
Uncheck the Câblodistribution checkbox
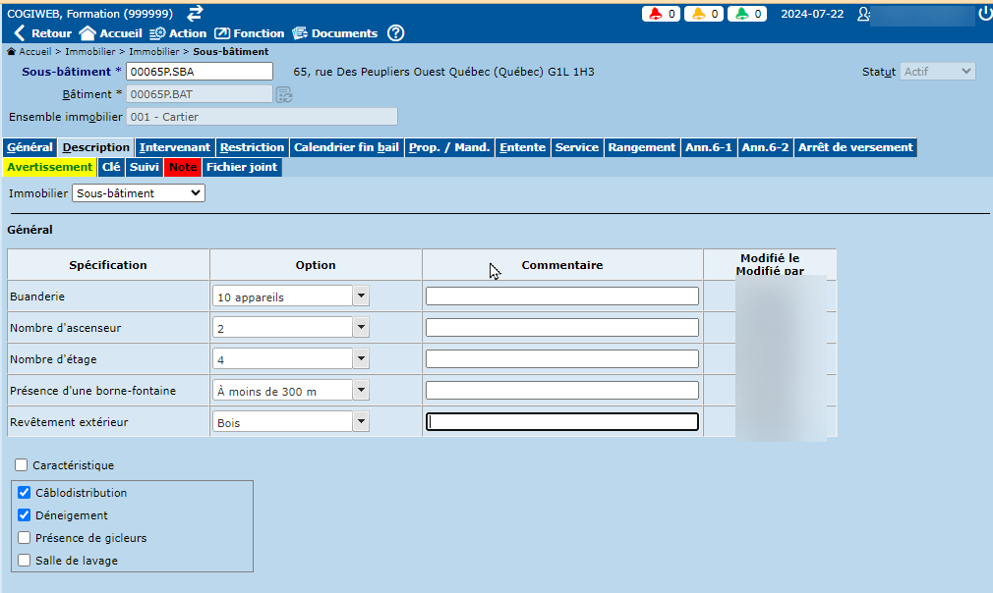[25, 493]
